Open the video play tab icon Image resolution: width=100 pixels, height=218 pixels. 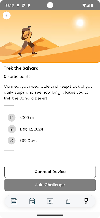(50, 201)
